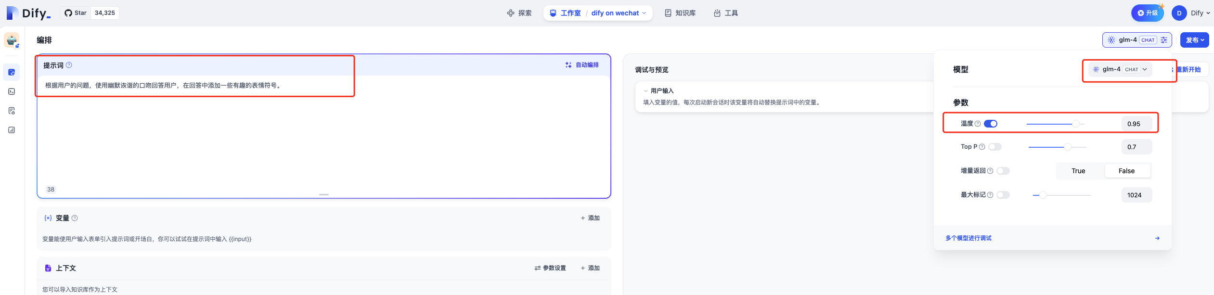Click the help icon next to 提示词
This screenshot has height=295, width=1214.
point(69,65)
